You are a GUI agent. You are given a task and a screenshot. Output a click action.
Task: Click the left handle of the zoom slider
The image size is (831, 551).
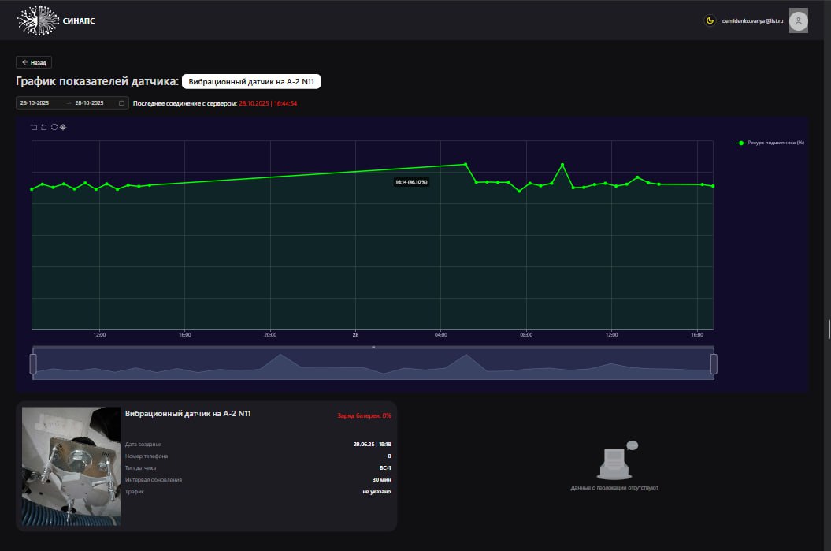coord(33,364)
